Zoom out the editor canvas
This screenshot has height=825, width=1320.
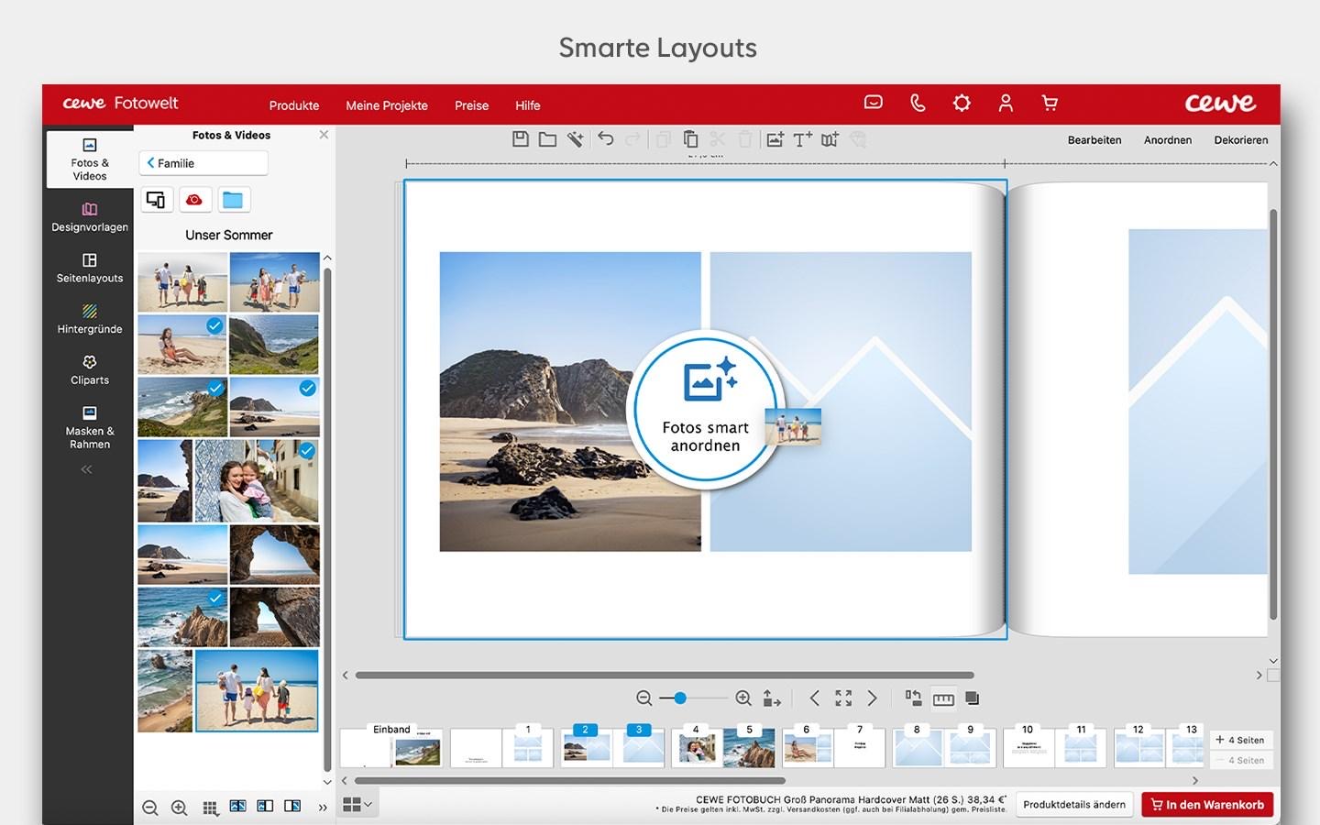(x=644, y=698)
